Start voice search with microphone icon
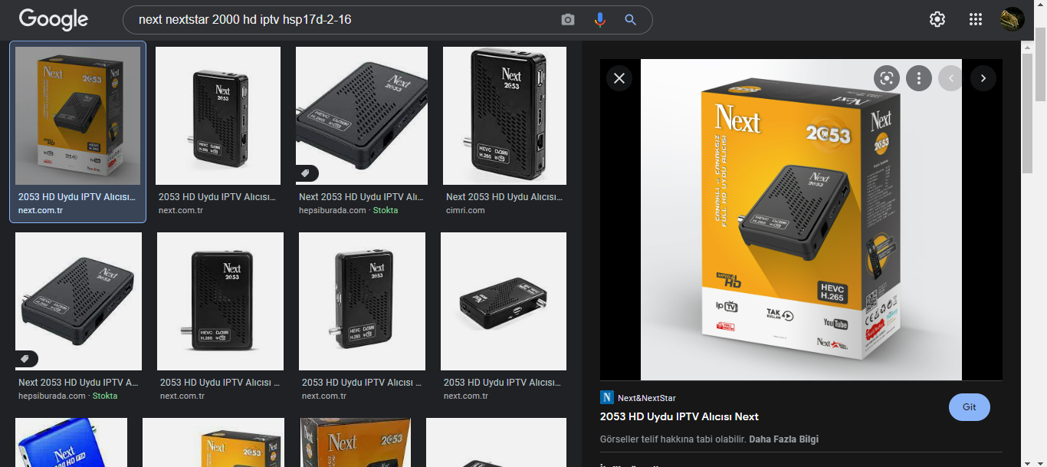The height and width of the screenshot is (467, 1047). tap(599, 20)
